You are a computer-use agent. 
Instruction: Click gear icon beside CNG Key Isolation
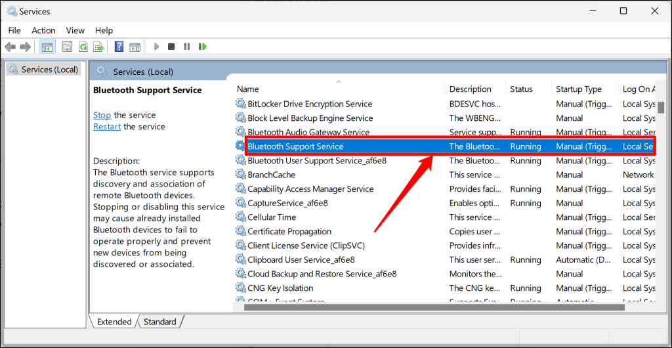pyautogui.click(x=240, y=288)
